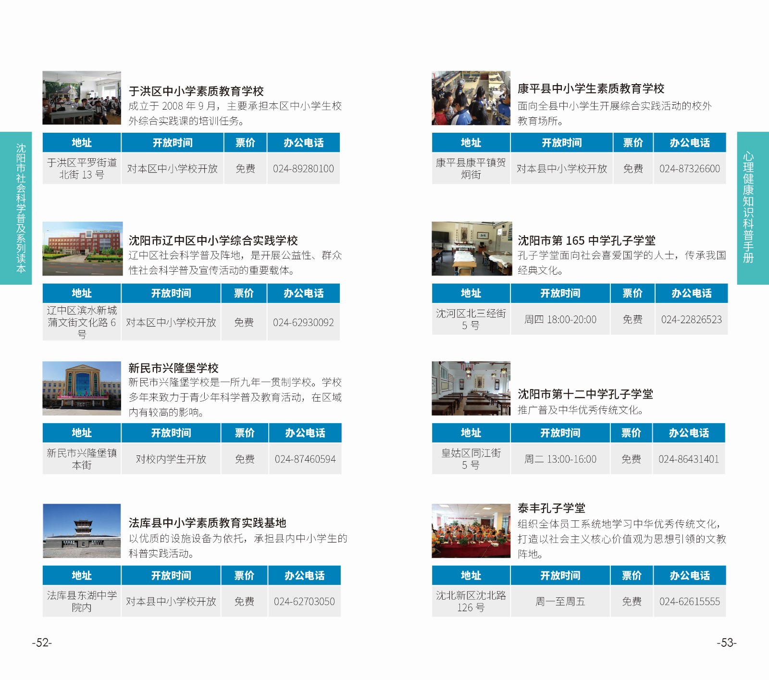Select the heading 泰丰孔子学堂
The width and height of the screenshot is (769, 680).
[551, 508]
